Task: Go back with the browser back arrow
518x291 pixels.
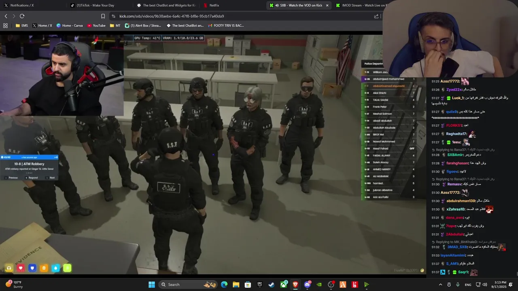Action: click(x=6, y=16)
